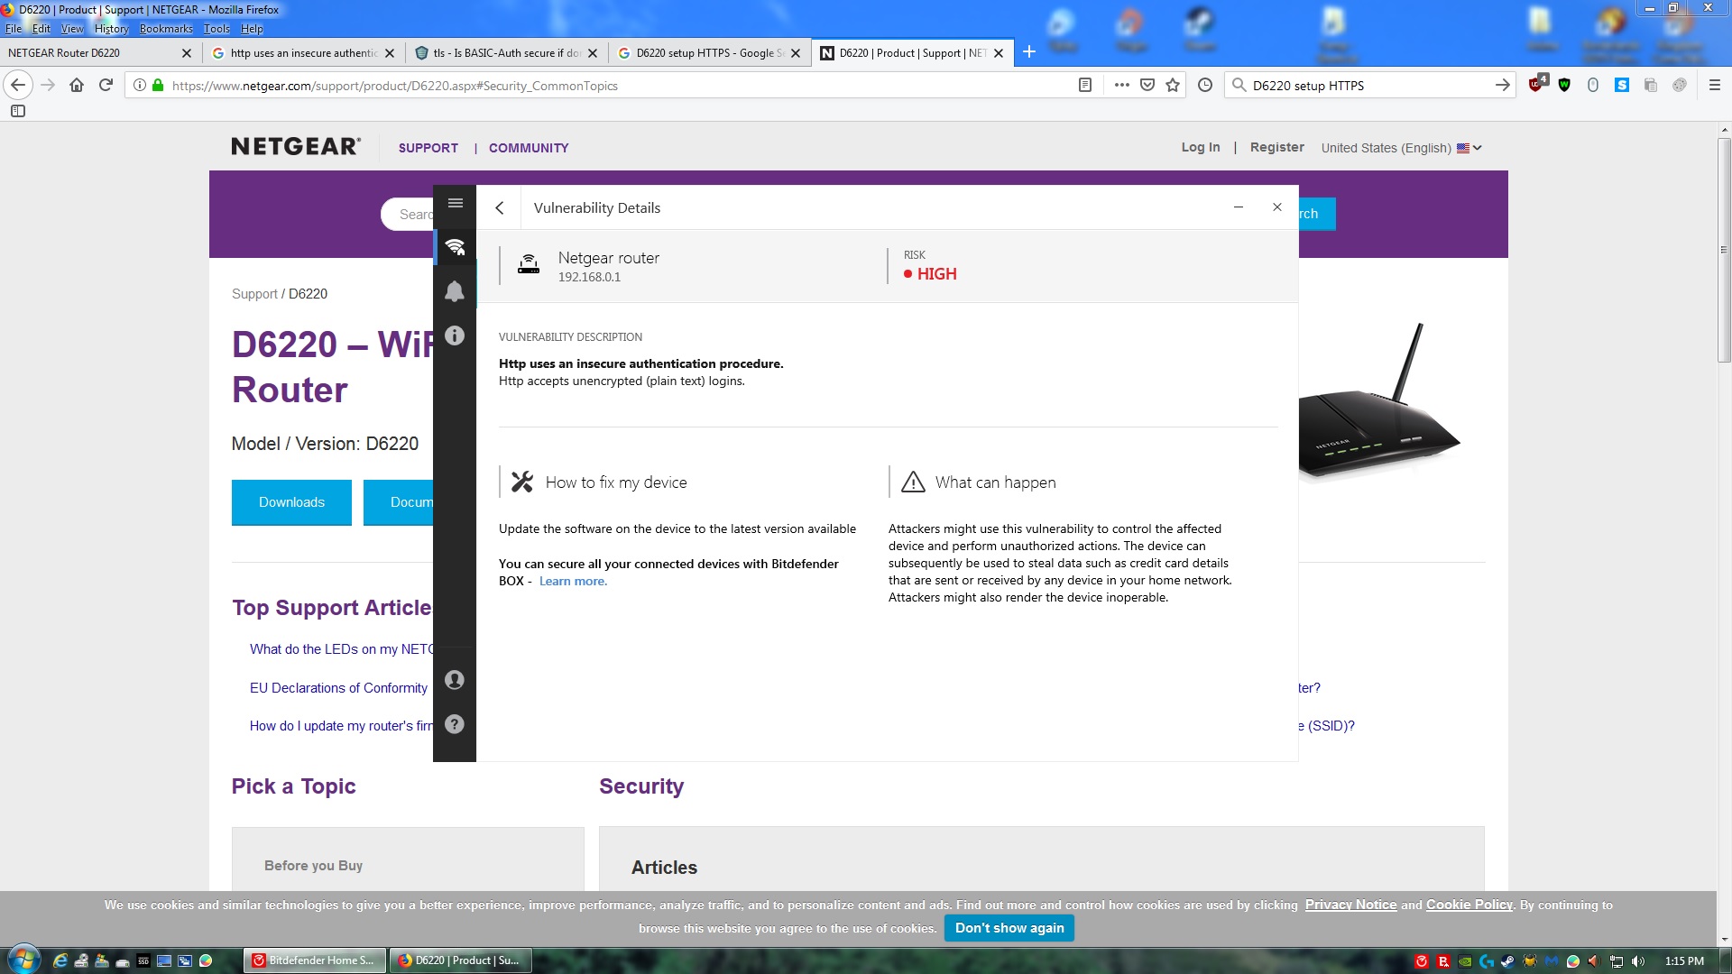This screenshot has height=974, width=1732.
Task: Reload the current Firefox page
Action: pos(106,85)
